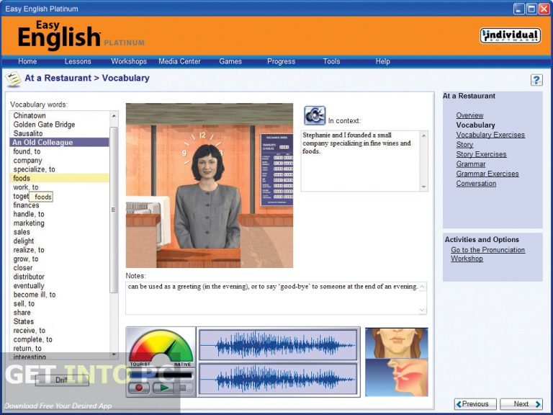The height and width of the screenshot is (415, 553).
Task: Click the Notes box down scroll arrow
Action: (x=422, y=309)
